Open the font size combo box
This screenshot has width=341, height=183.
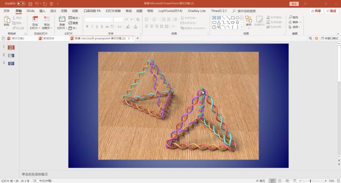tap(119, 20)
